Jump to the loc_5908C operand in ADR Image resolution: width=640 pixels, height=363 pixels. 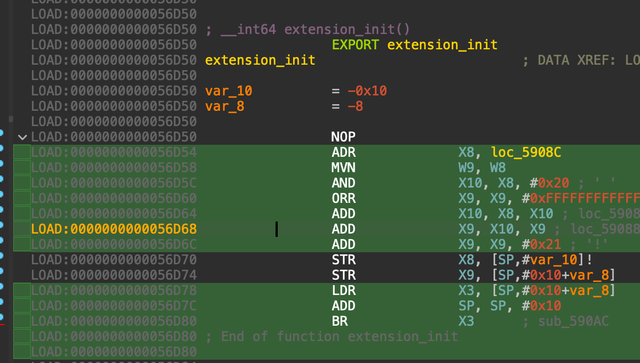click(526, 152)
